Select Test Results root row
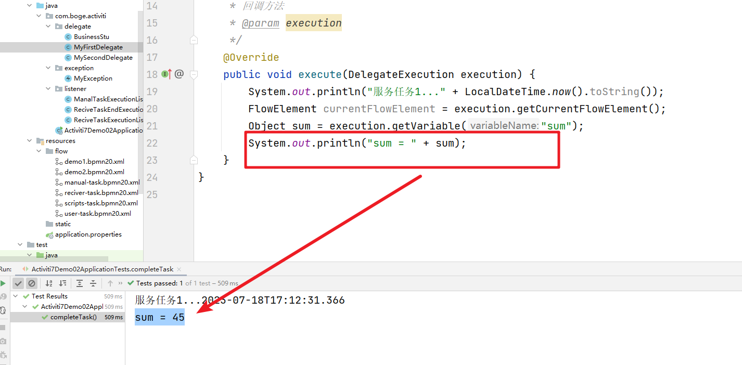 (x=68, y=296)
